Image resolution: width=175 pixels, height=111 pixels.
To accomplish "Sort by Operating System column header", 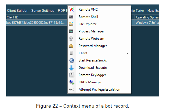I will tap(147, 17).
